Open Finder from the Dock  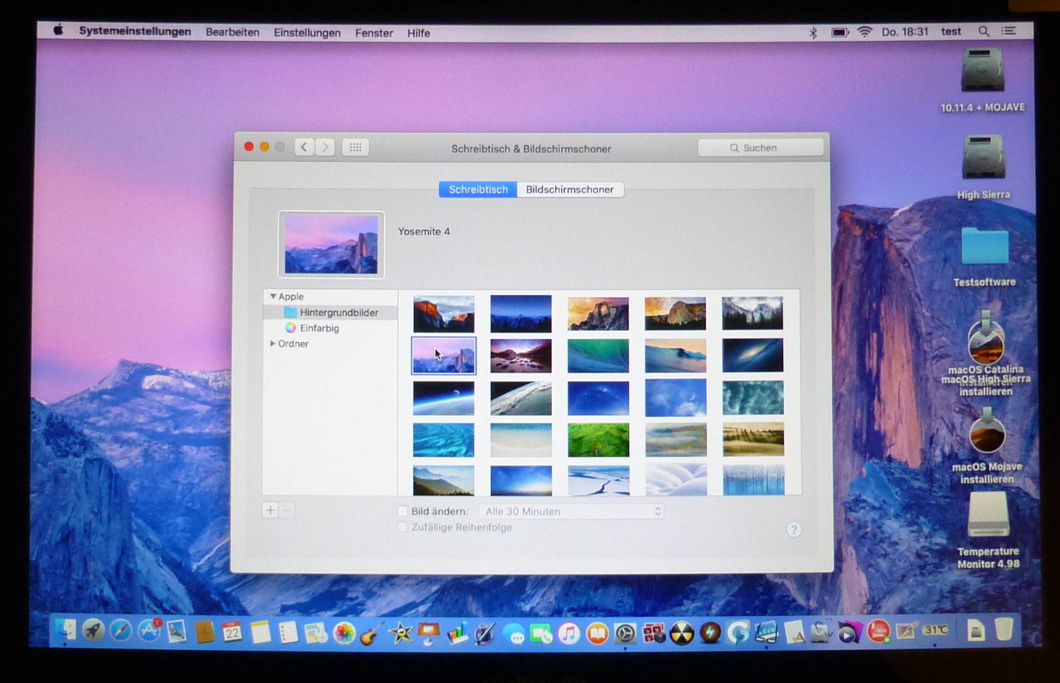tap(66, 632)
